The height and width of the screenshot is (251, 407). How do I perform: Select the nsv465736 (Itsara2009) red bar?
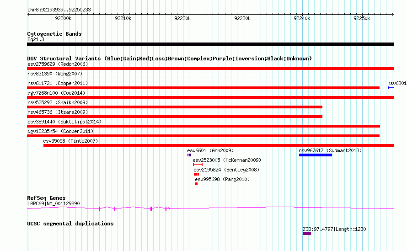175,117
